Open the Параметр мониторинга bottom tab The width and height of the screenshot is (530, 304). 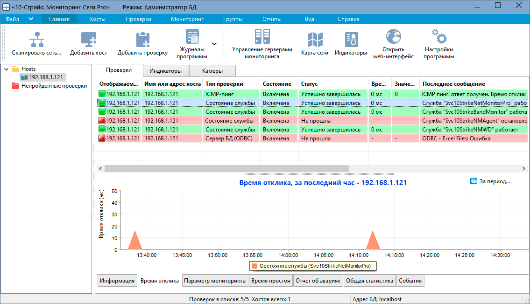pyautogui.click(x=215, y=280)
